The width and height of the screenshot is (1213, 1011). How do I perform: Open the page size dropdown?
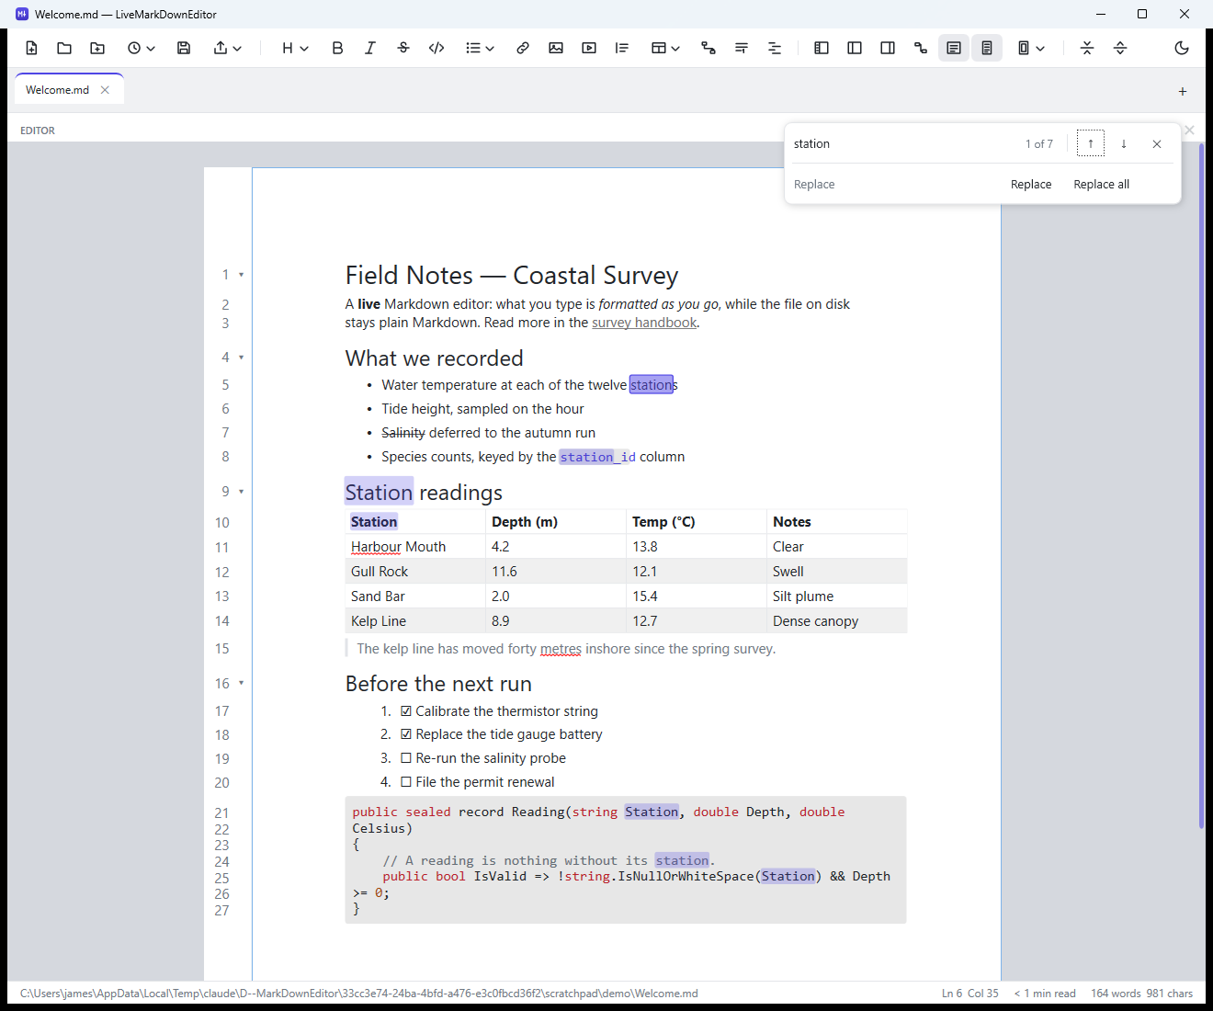click(x=1031, y=48)
